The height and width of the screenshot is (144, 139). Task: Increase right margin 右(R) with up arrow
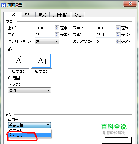click(118, 33)
